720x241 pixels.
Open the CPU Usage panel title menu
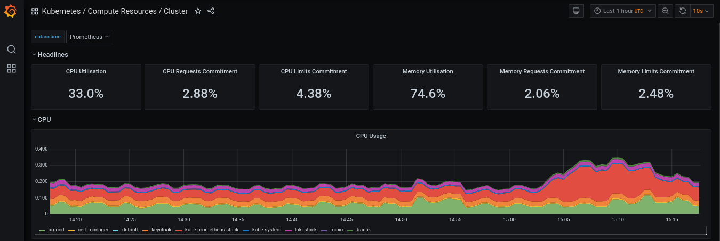pyautogui.click(x=371, y=136)
